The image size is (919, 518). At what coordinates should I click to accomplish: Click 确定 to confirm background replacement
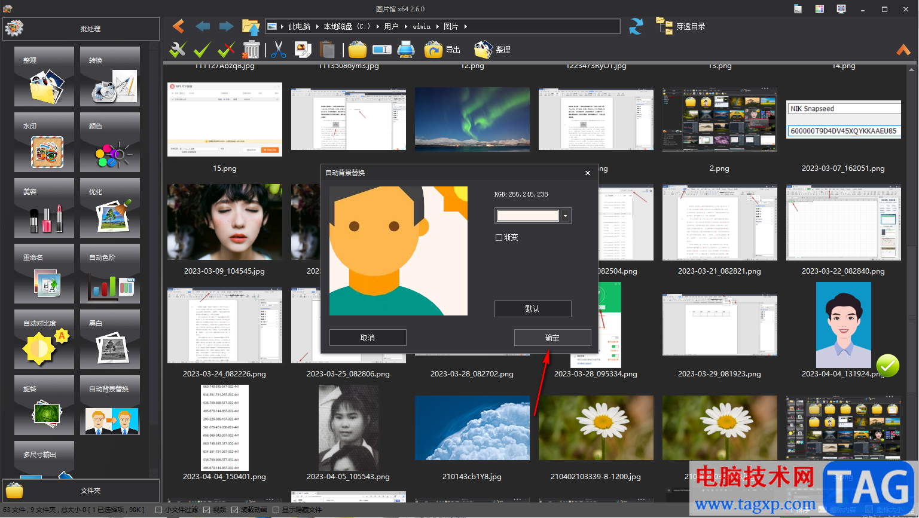(552, 338)
